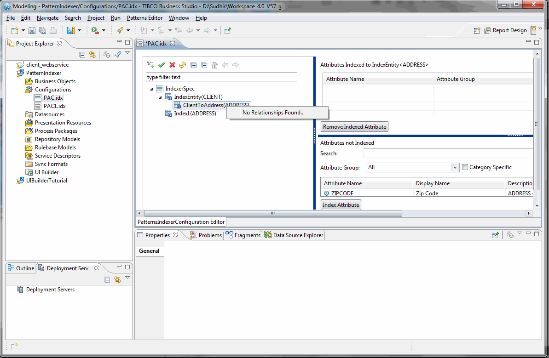Collapse all in the Project Explorer toolbar

(82, 55)
